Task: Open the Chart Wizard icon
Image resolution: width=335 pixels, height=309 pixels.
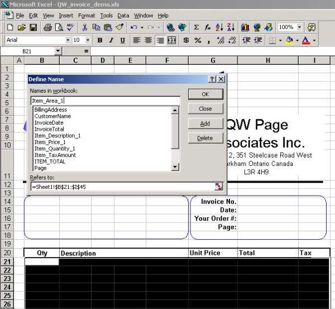Action: click(245, 27)
